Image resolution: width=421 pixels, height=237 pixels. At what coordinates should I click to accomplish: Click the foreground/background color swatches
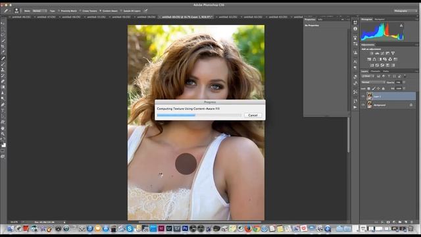(x=3, y=145)
